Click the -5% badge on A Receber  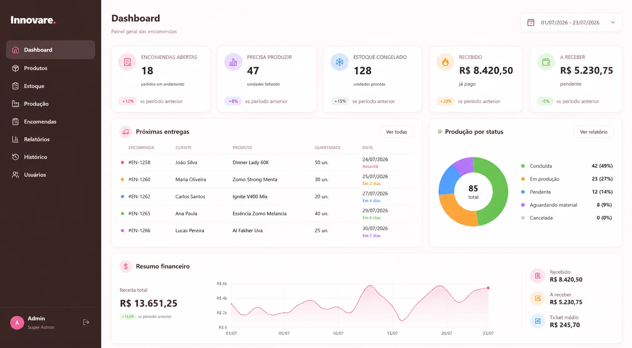(545, 101)
